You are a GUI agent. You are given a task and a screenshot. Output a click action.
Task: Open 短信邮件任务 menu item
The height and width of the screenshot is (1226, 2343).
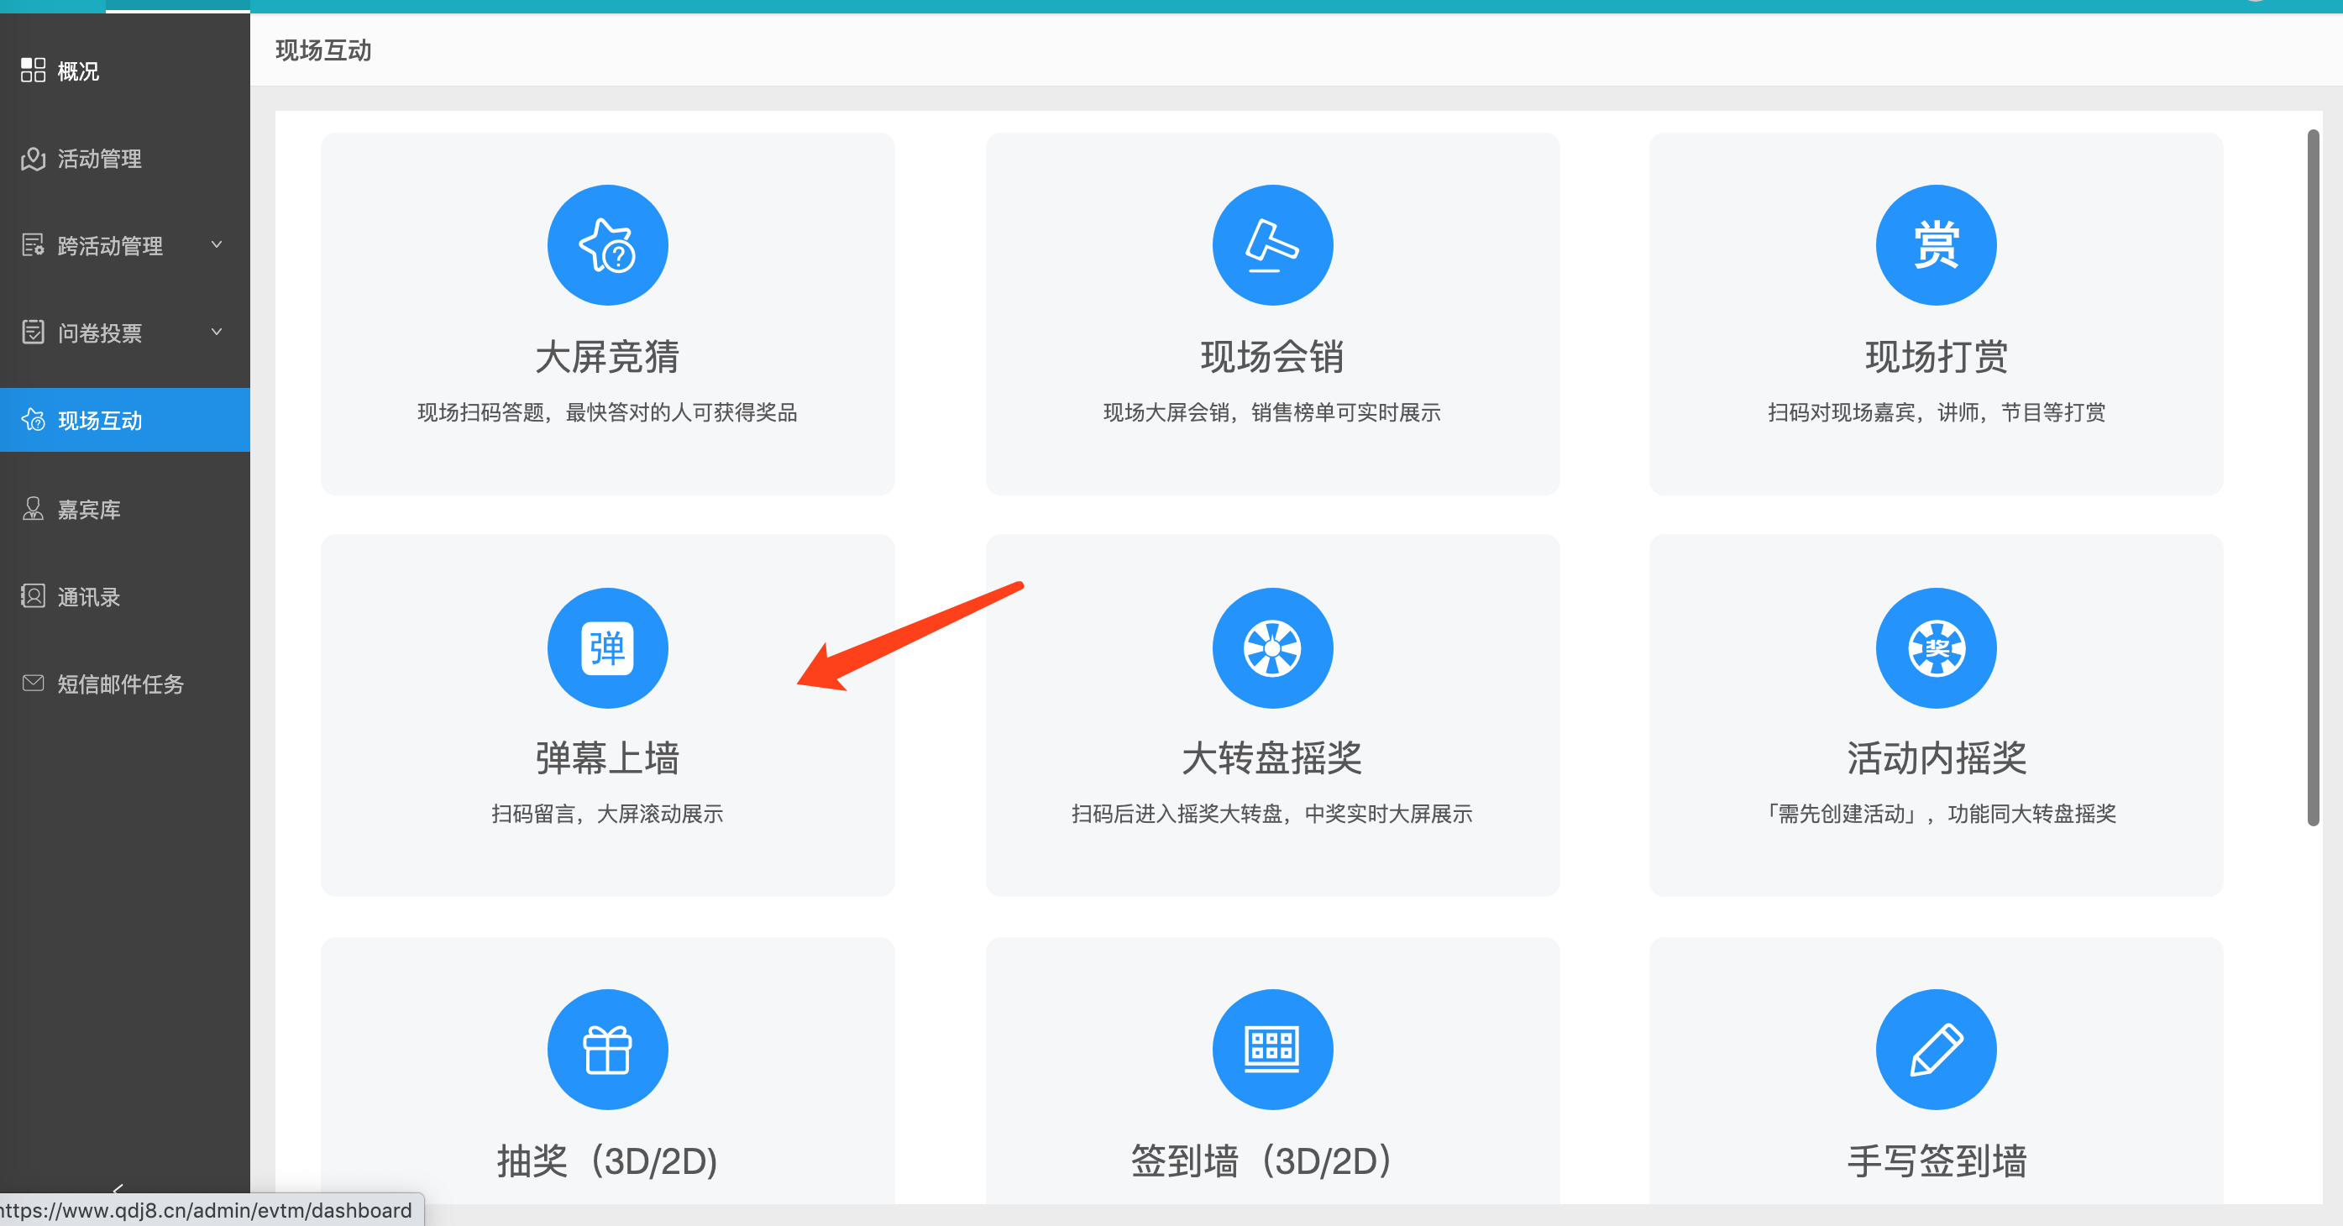[124, 683]
